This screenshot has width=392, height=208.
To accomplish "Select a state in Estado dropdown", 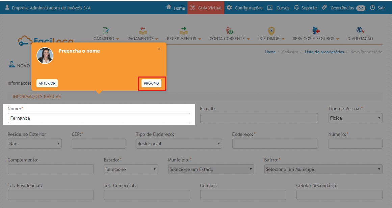I will (x=131, y=169).
